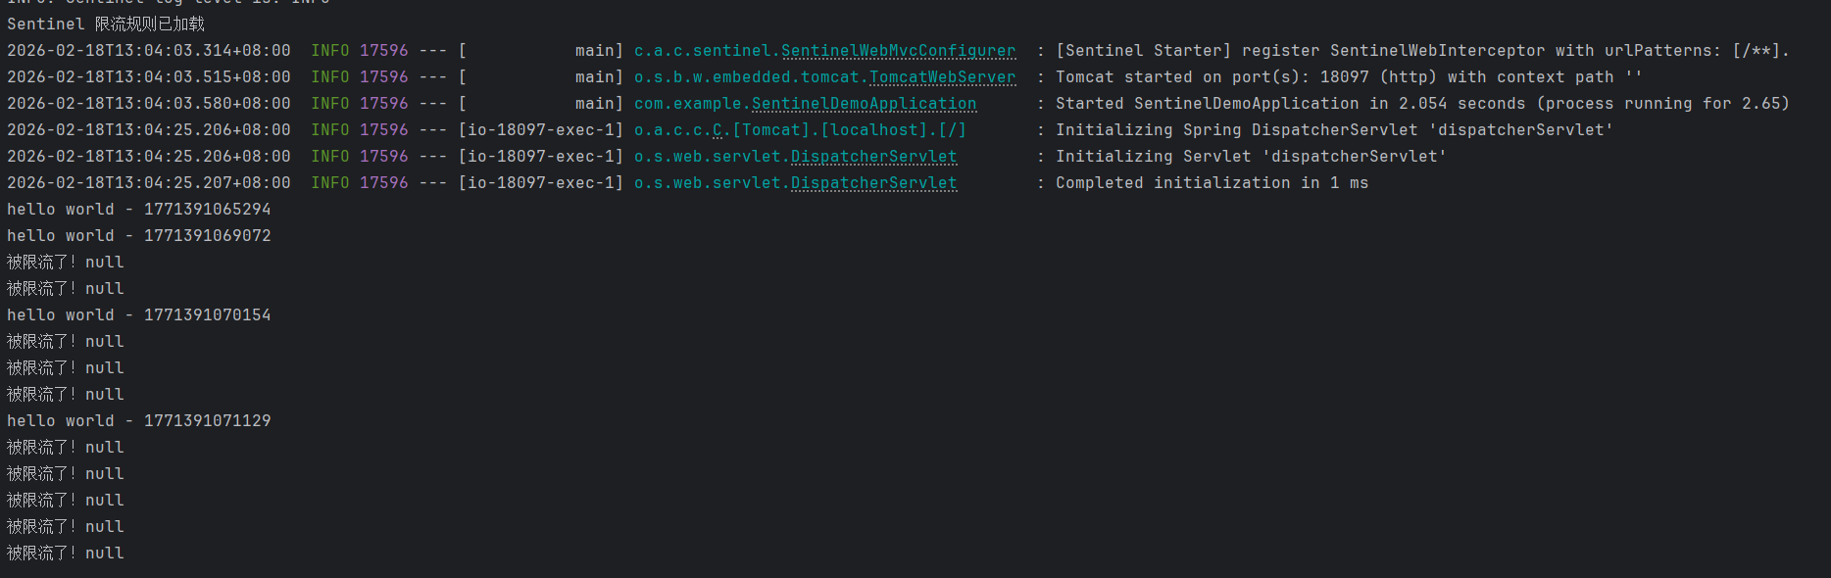Screen dimensions: 1831x578
Task: Click the '[Tomcat].[localhost].[/]' logger text
Action: point(849,130)
